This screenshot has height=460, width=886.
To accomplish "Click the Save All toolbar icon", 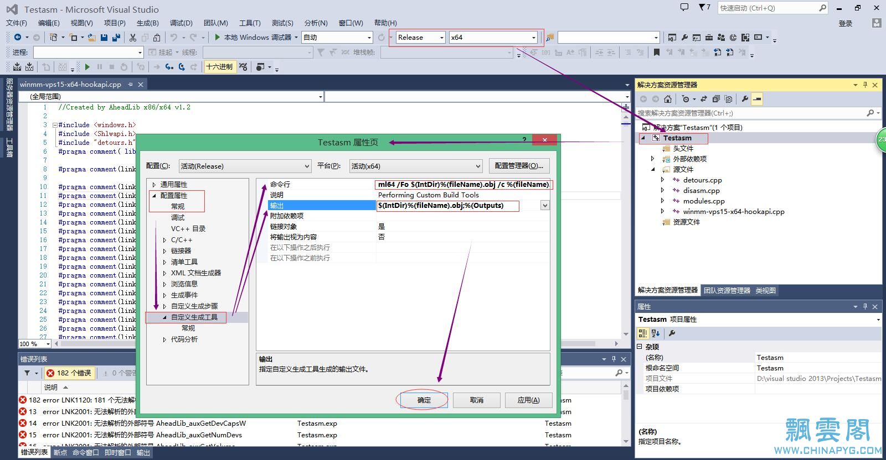I will [x=116, y=37].
